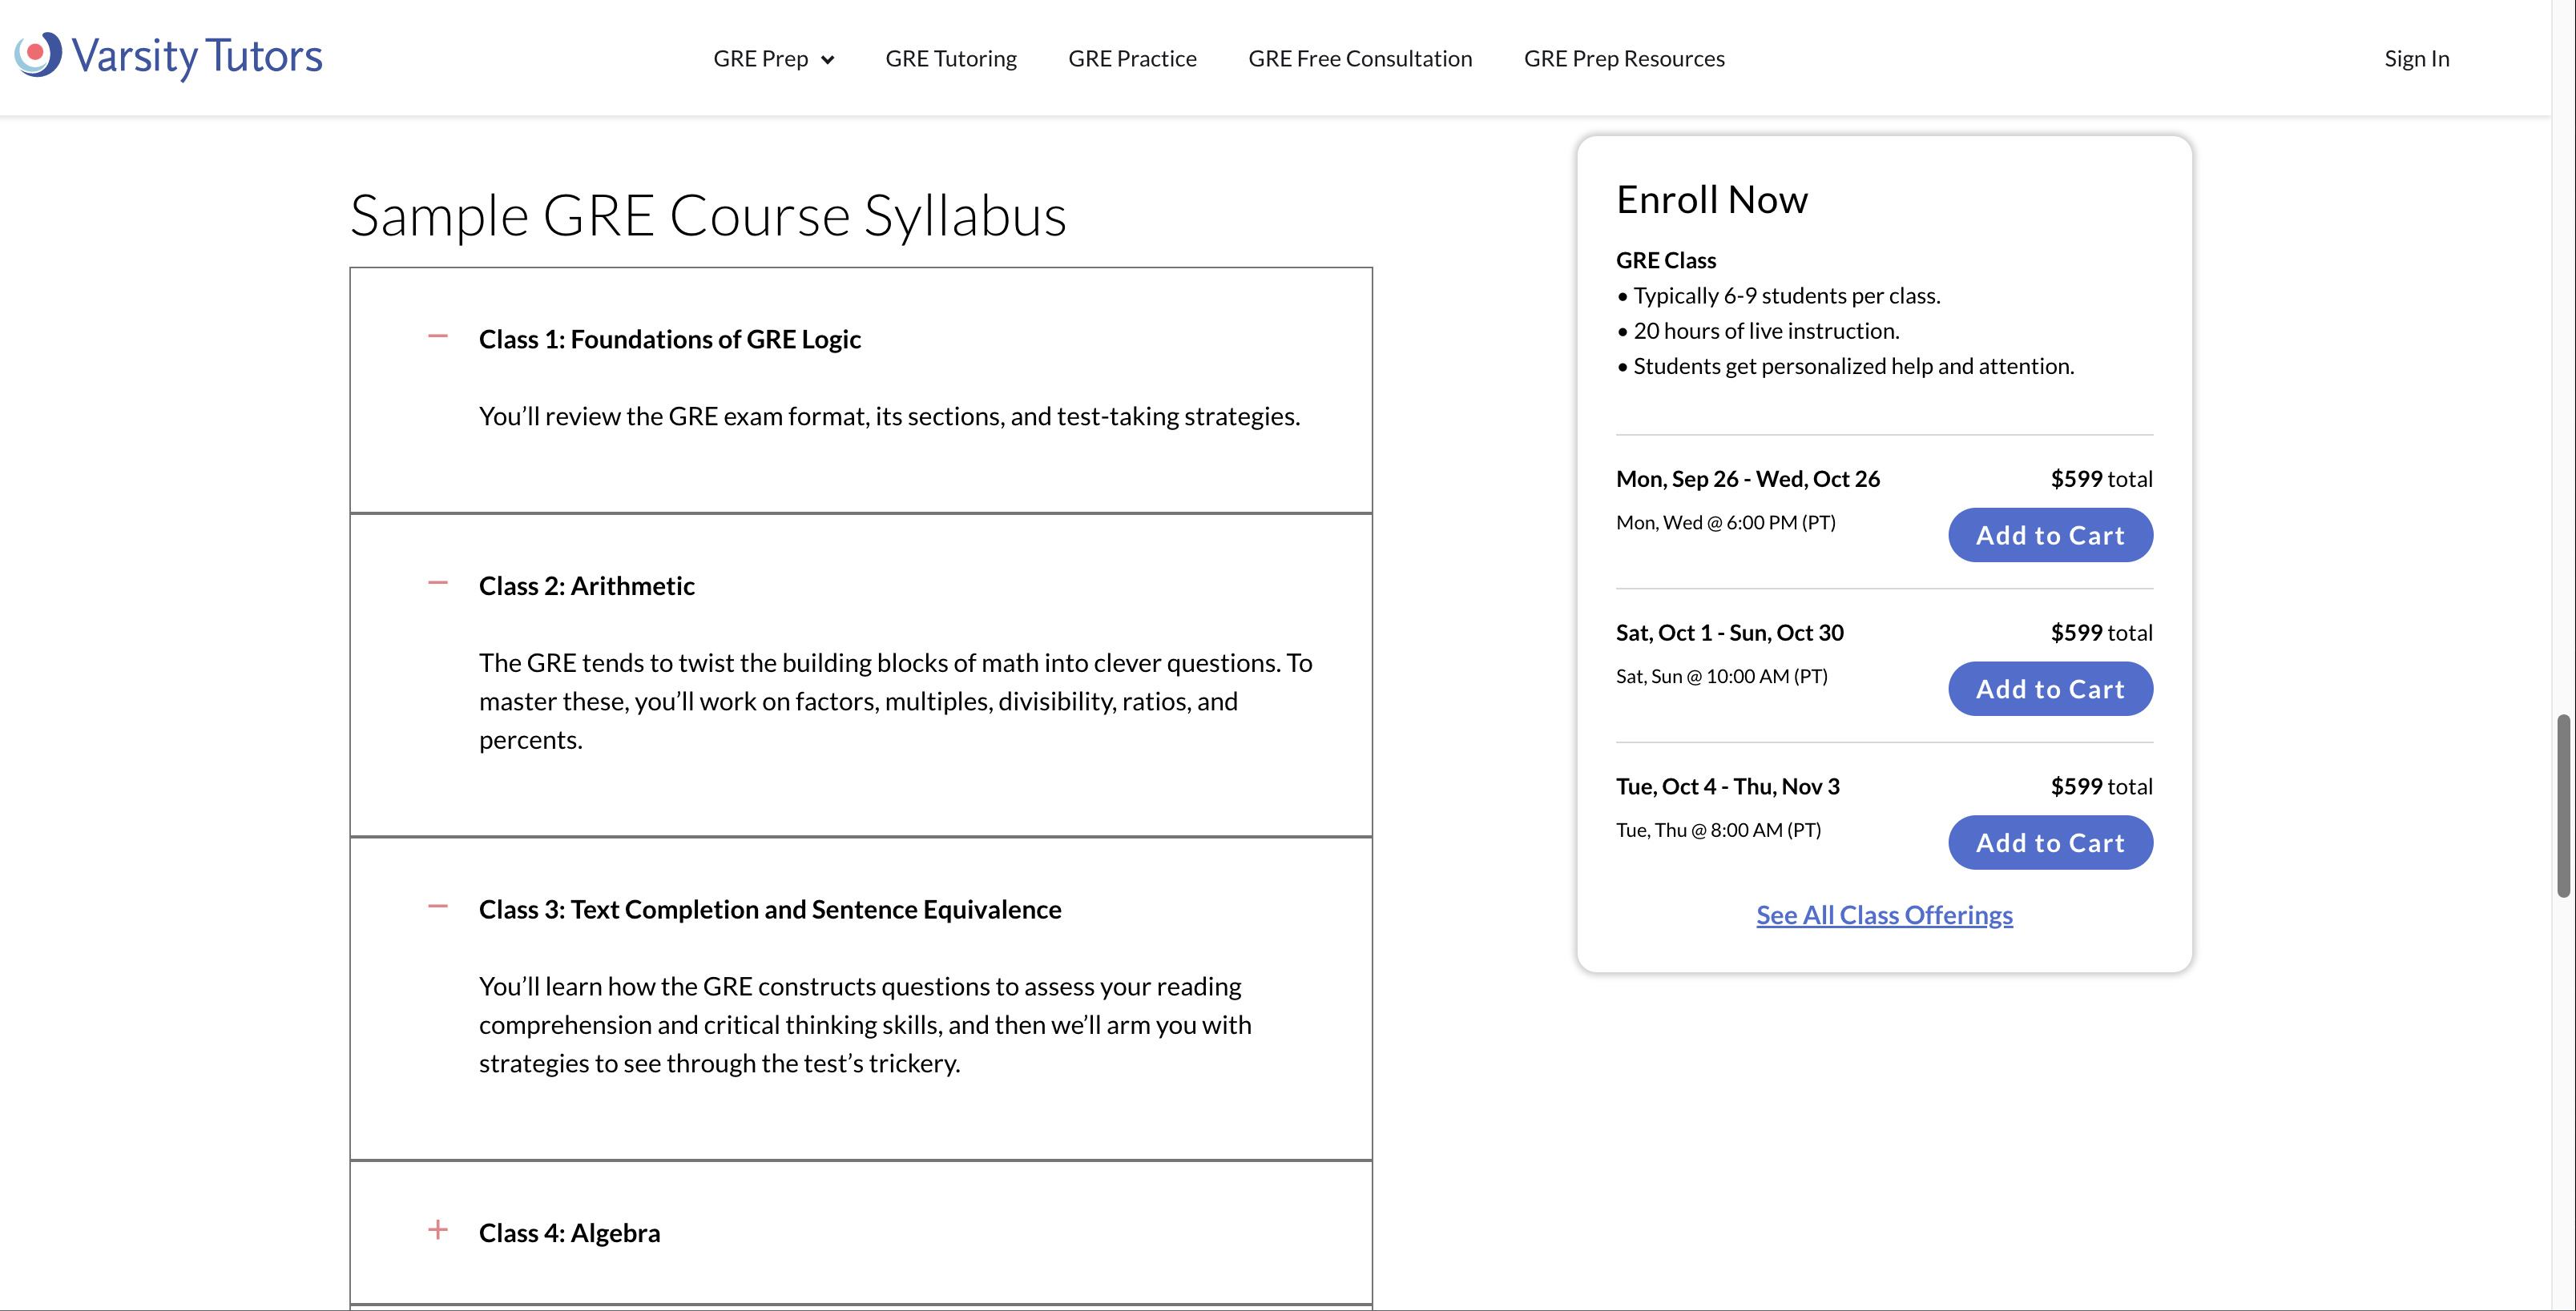Go to GRE Practice in navigation
2576x1311 pixels.
pos(1132,59)
